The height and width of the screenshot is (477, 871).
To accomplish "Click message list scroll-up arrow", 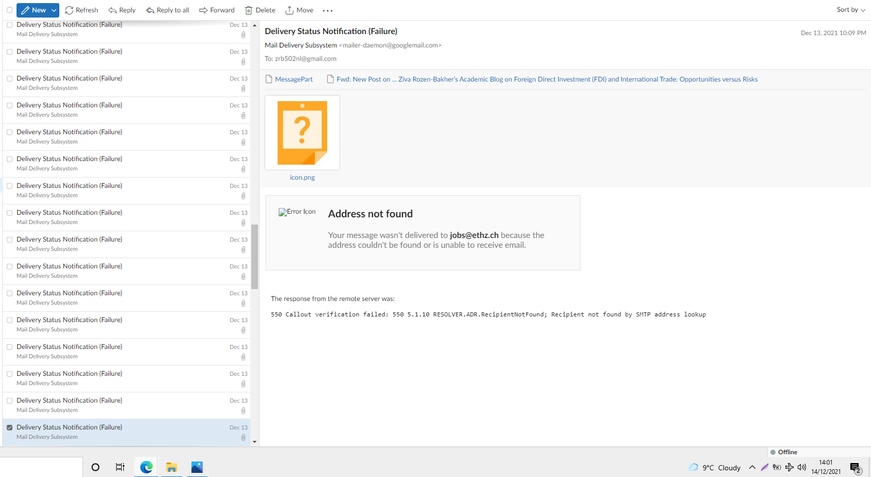I will [x=254, y=25].
